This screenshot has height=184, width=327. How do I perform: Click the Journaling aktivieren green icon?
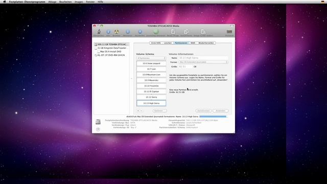pyautogui.click(x=156, y=32)
